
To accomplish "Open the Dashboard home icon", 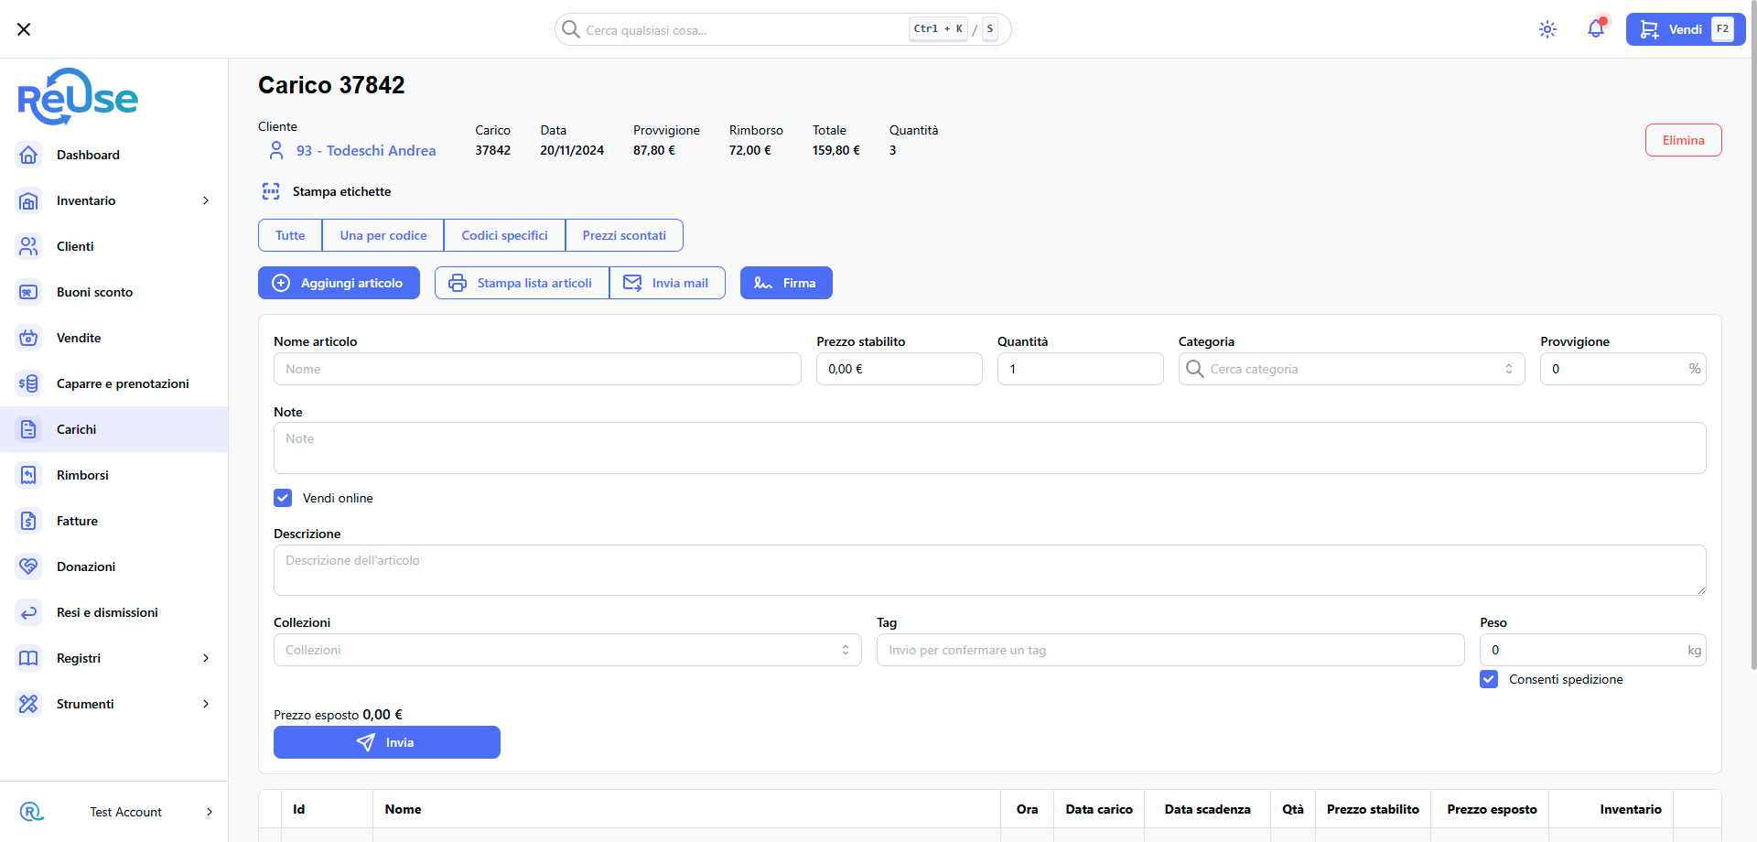I will [29, 155].
